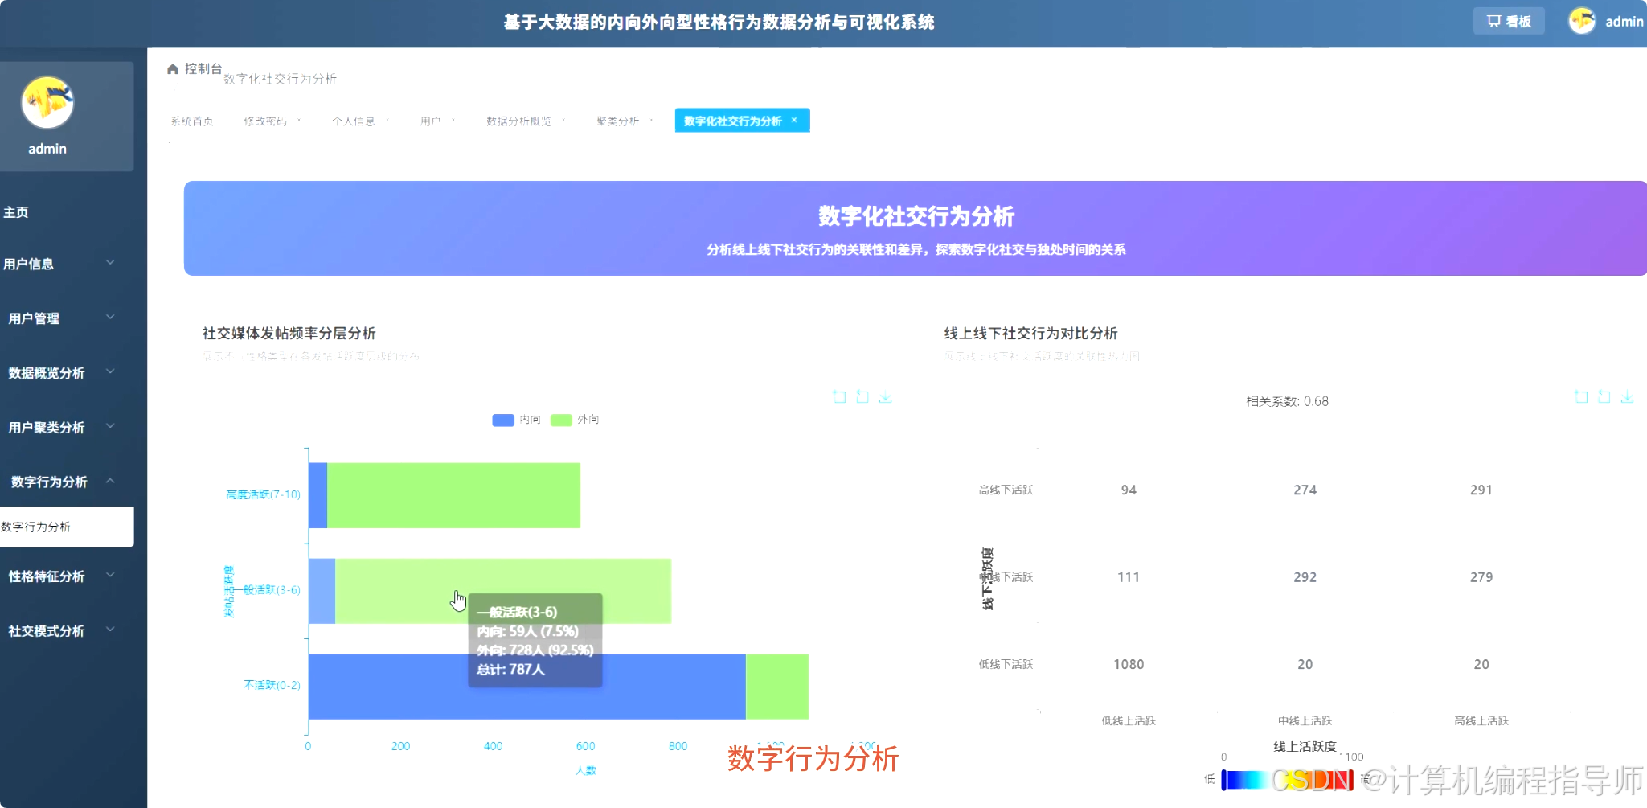Click heatmap cell showing 274
The image size is (1647, 808).
1305,490
